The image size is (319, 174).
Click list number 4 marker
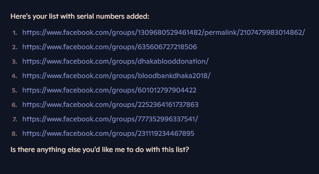[x=15, y=76]
